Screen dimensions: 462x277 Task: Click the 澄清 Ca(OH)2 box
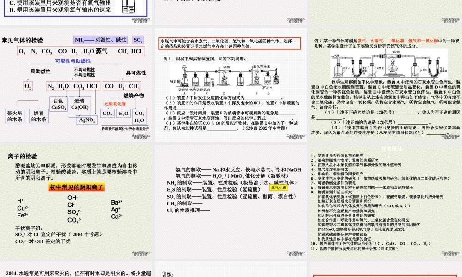pyautogui.click(x=79, y=106)
